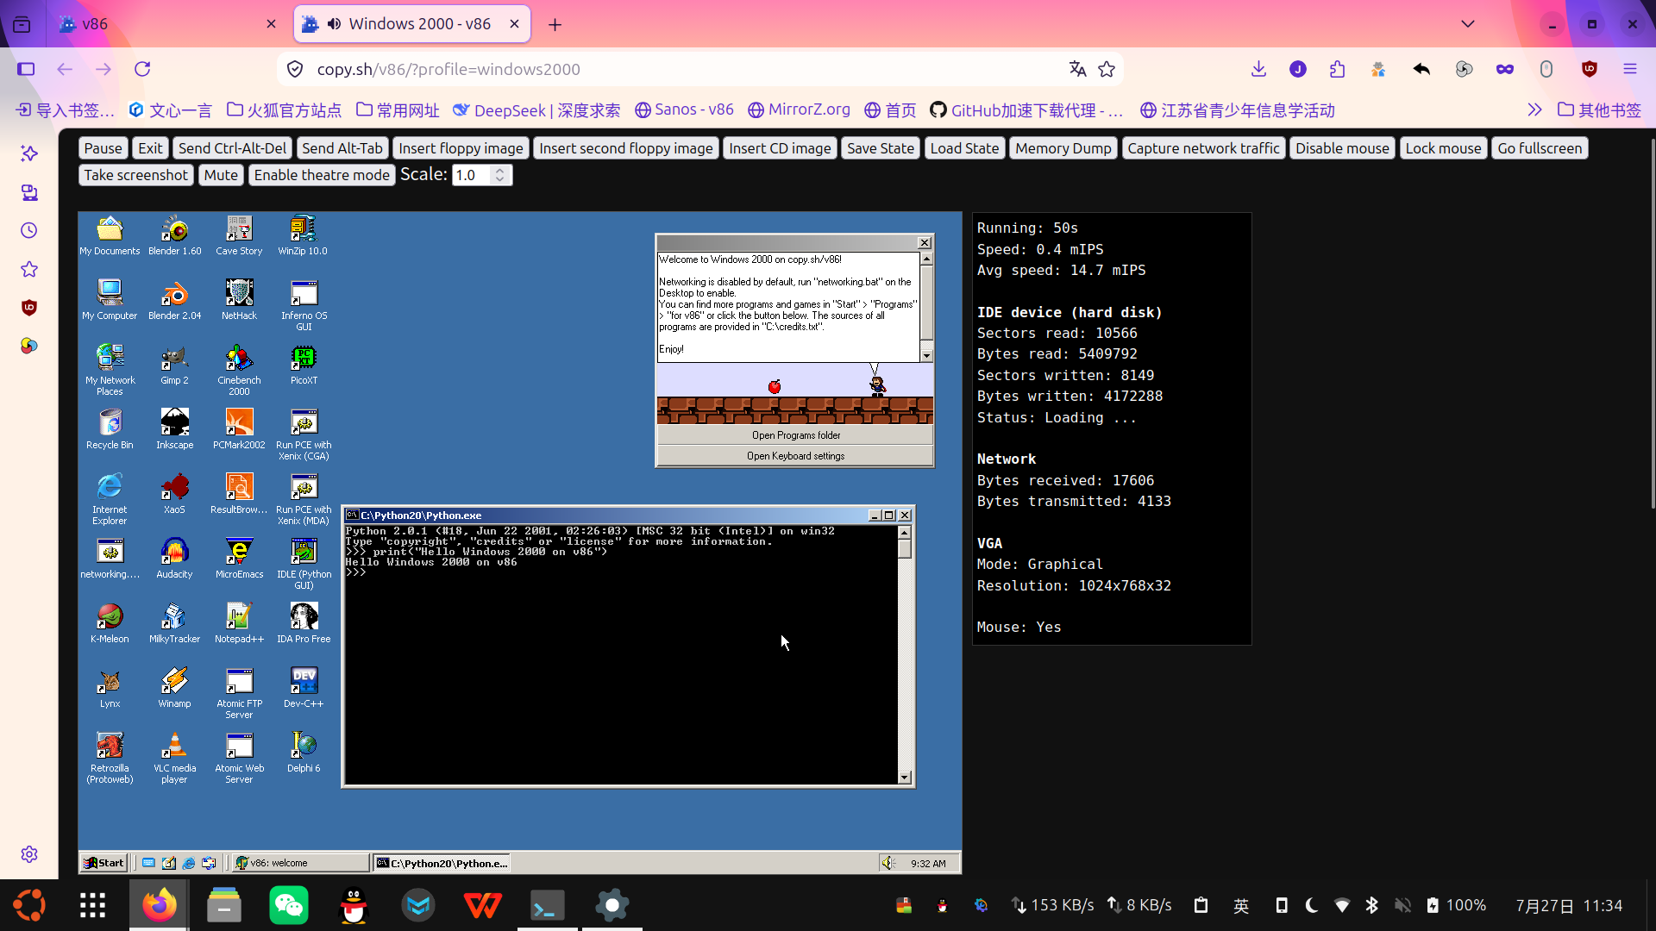Switch to Windows 2000 - v86 tab
The image size is (1656, 931).
point(411,24)
